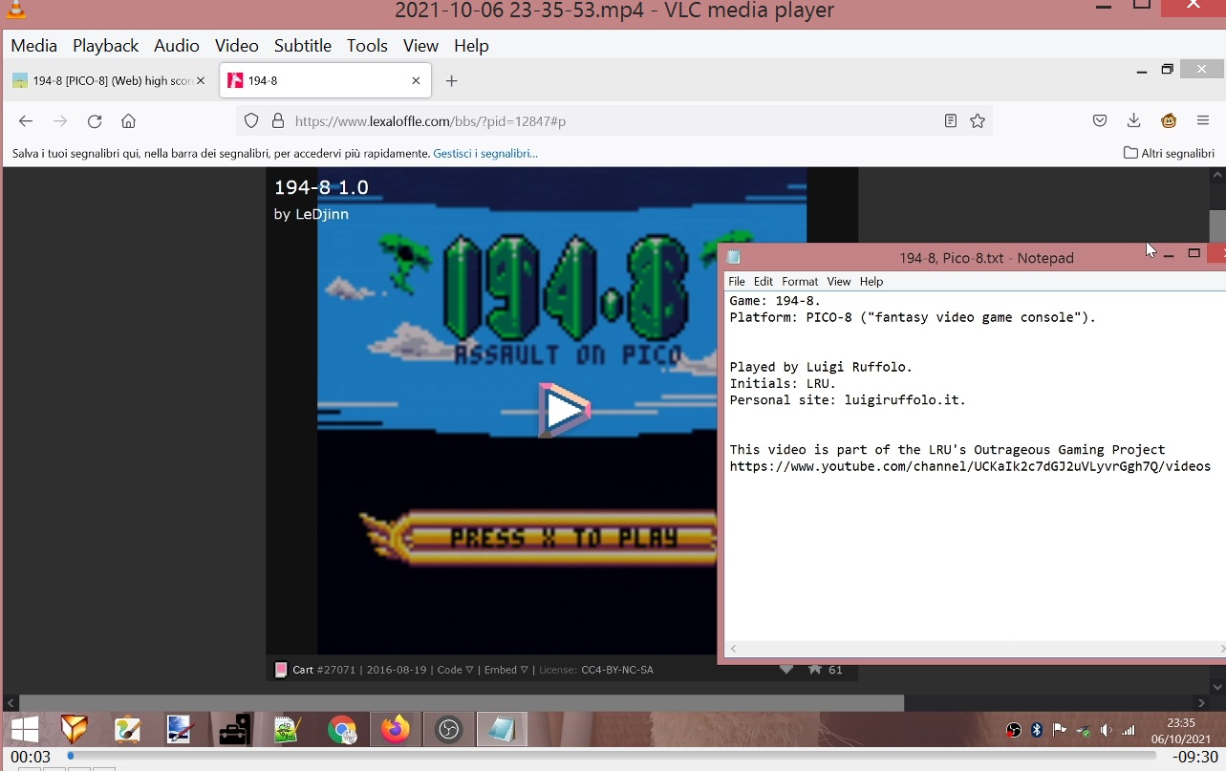Go back in the browser
Screen dimensions: 1226x771
click(26, 121)
